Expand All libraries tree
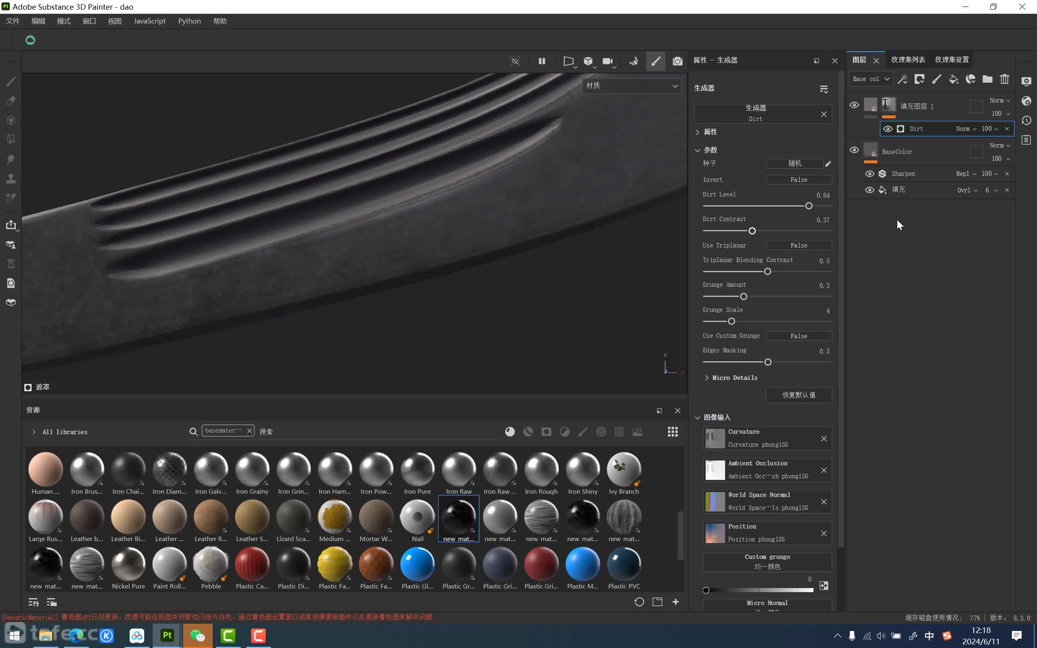The width and height of the screenshot is (1037, 648). [34, 432]
